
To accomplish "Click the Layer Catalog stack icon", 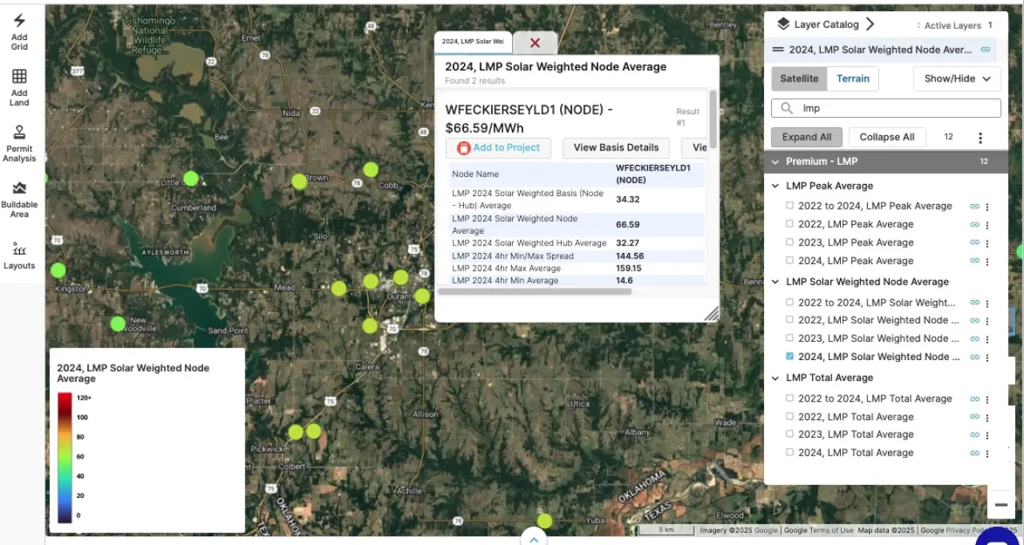I will 783,25.
